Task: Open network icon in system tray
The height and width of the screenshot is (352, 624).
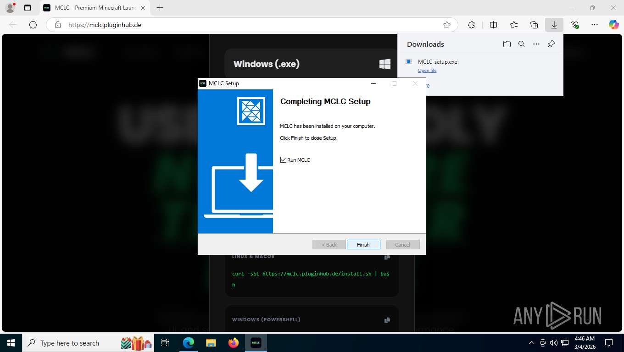Action: [x=565, y=343]
